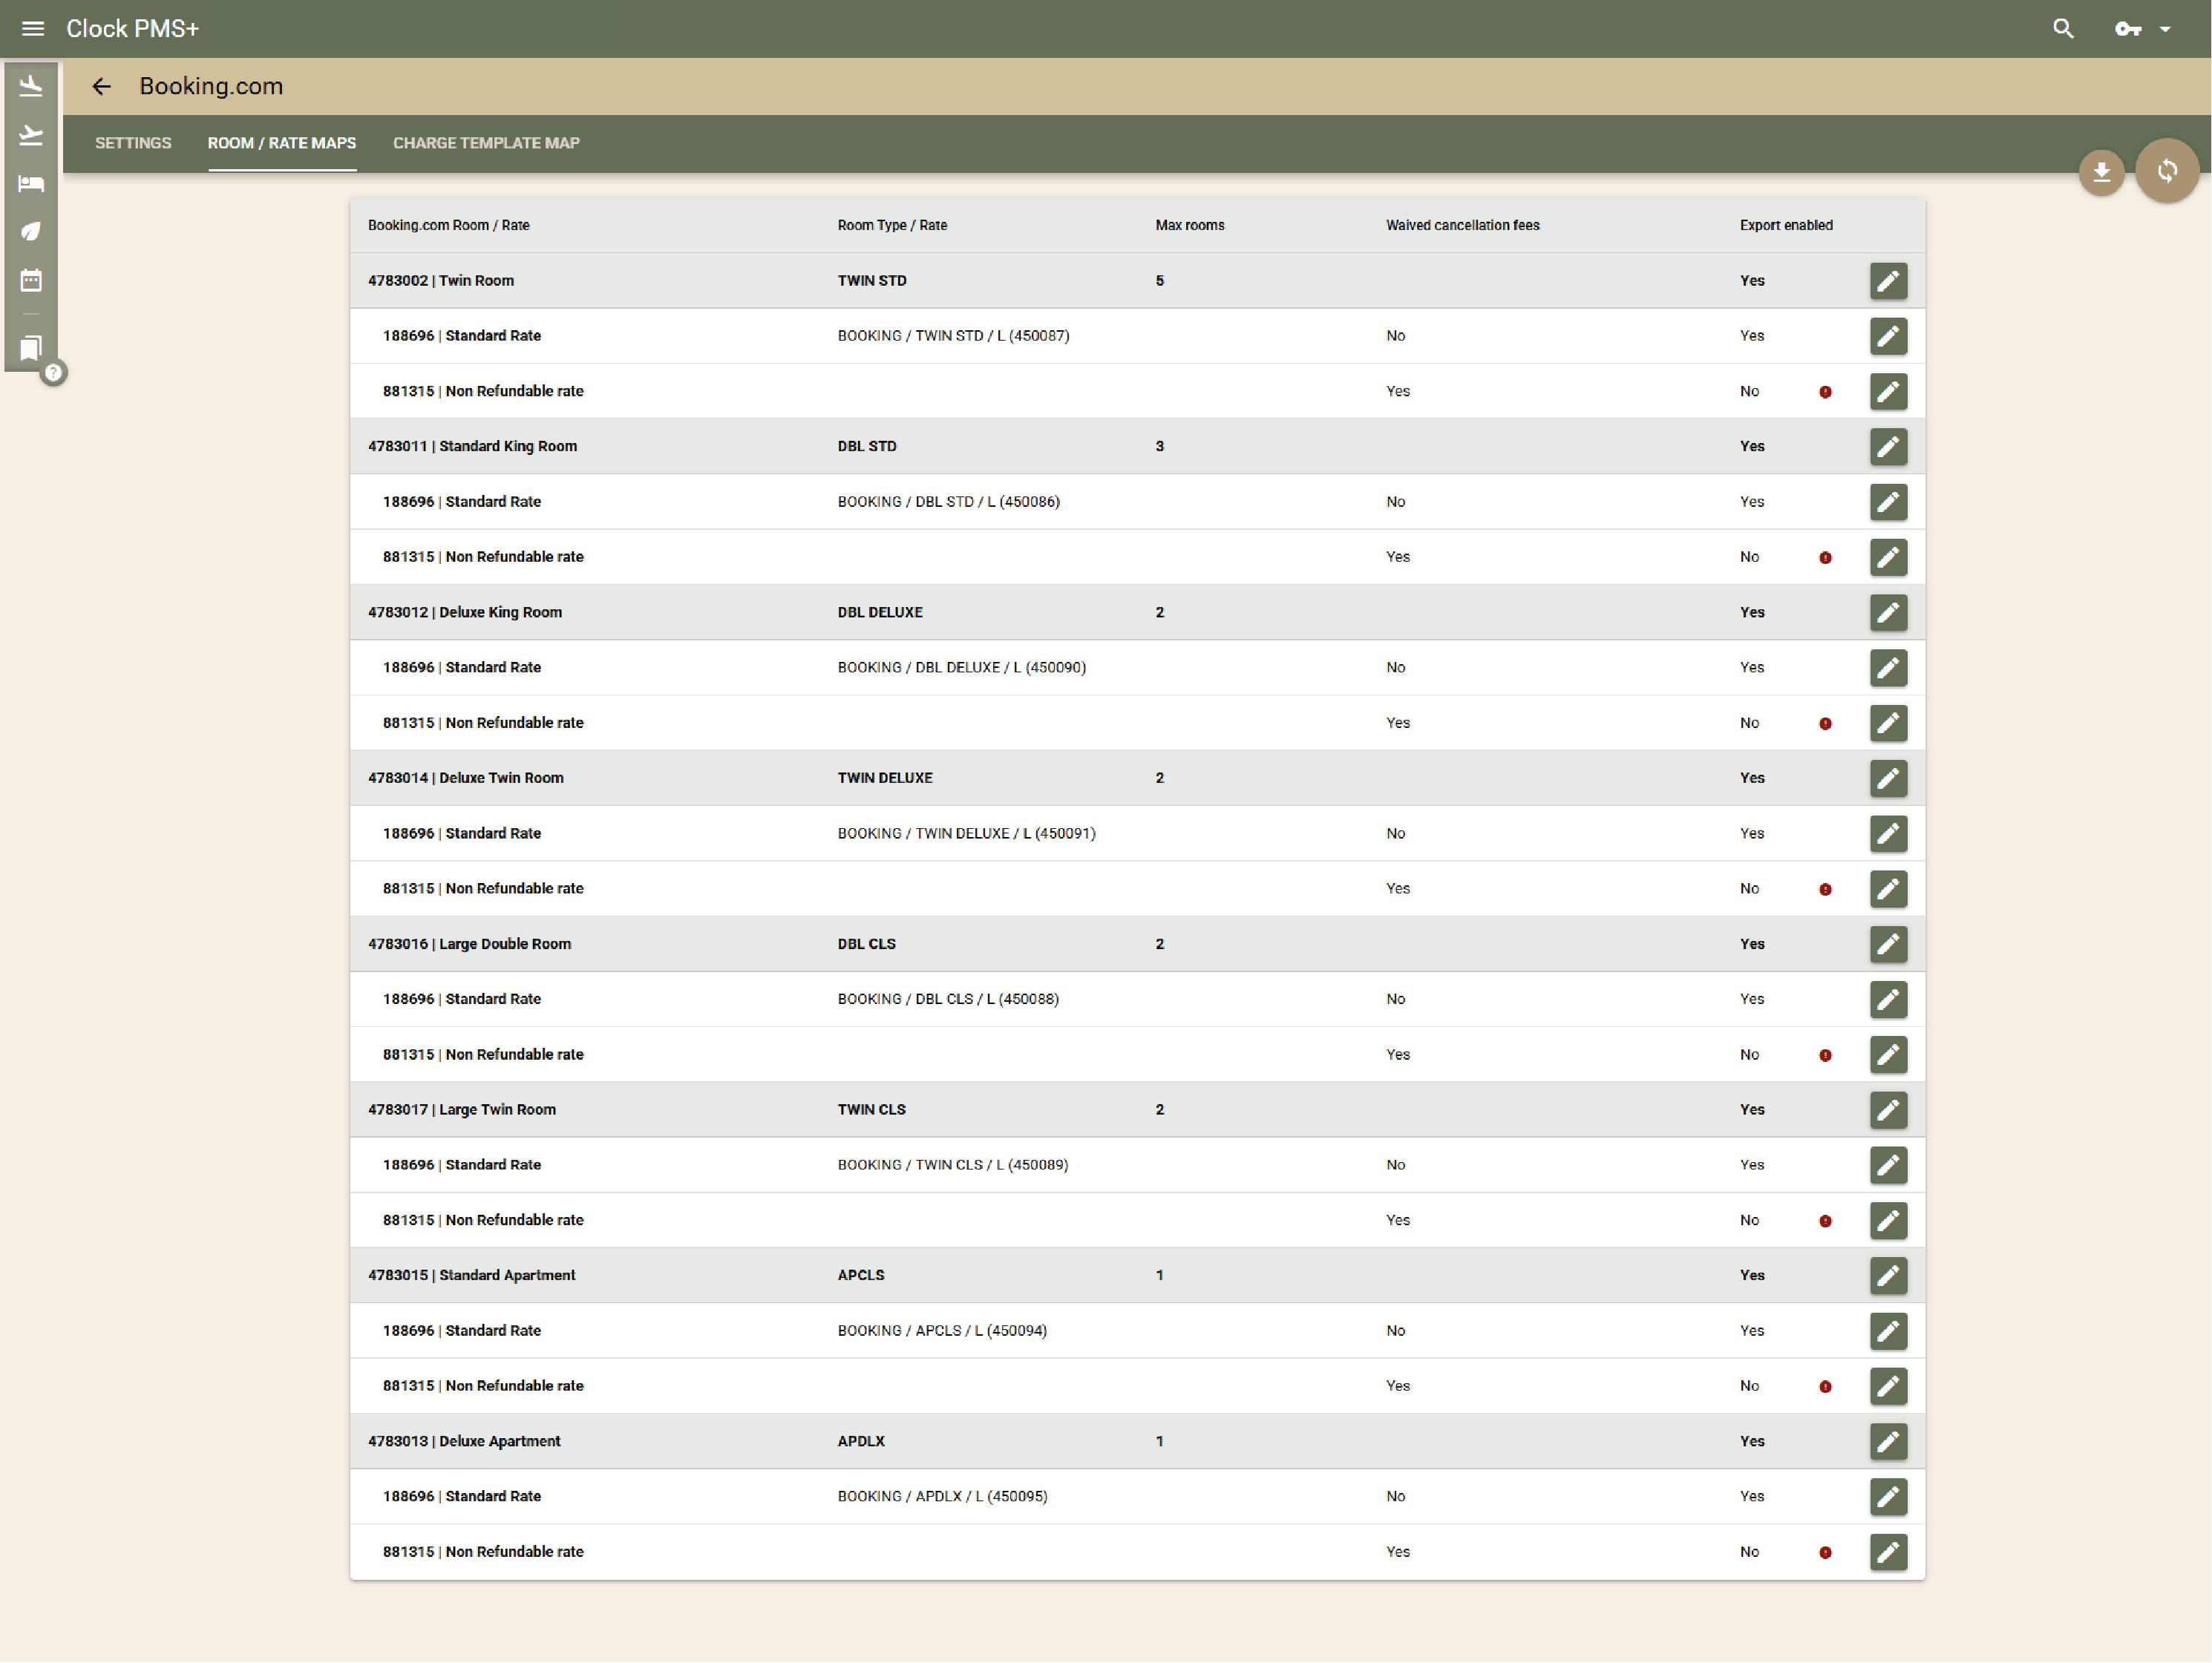
Task: Edit Standard Rate mapped to 450095
Action: (1888, 1497)
